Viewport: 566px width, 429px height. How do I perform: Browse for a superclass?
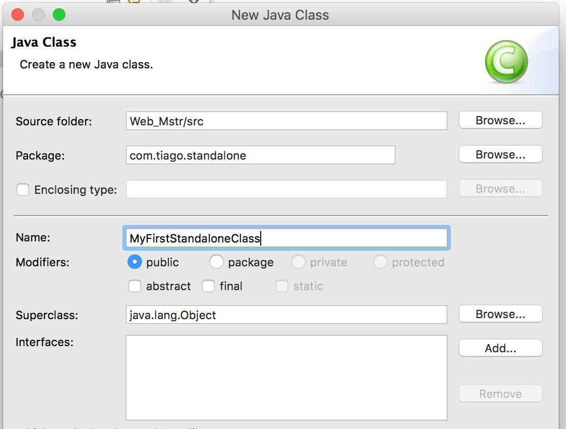point(500,314)
